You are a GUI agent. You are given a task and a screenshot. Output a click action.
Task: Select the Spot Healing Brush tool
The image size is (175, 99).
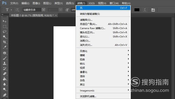click(x=5, y=53)
